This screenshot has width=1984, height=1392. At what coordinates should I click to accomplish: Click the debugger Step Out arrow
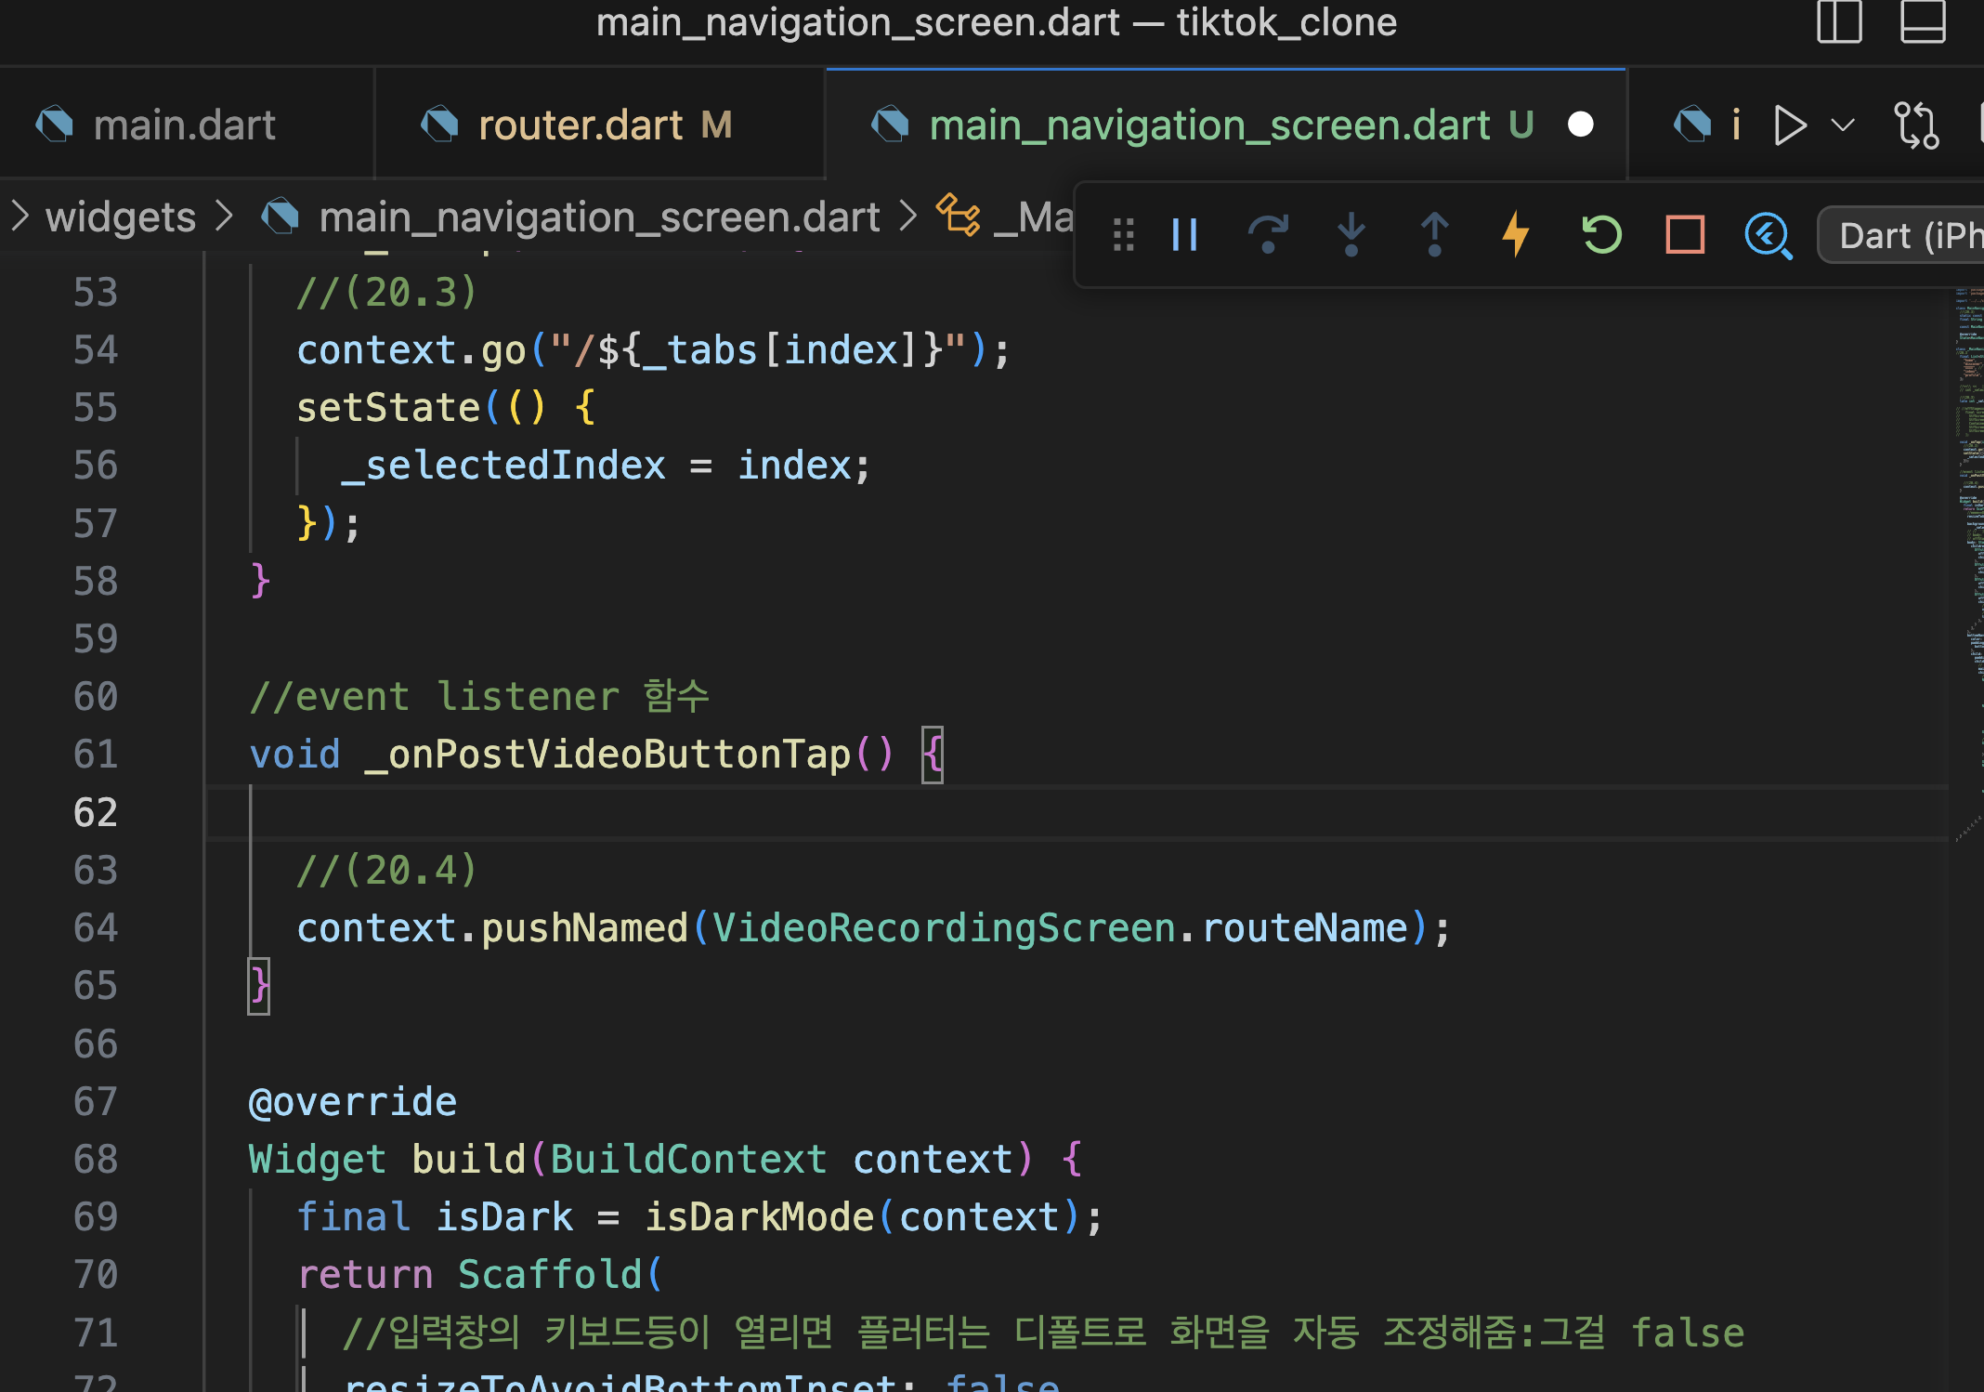click(x=1434, y=235)
